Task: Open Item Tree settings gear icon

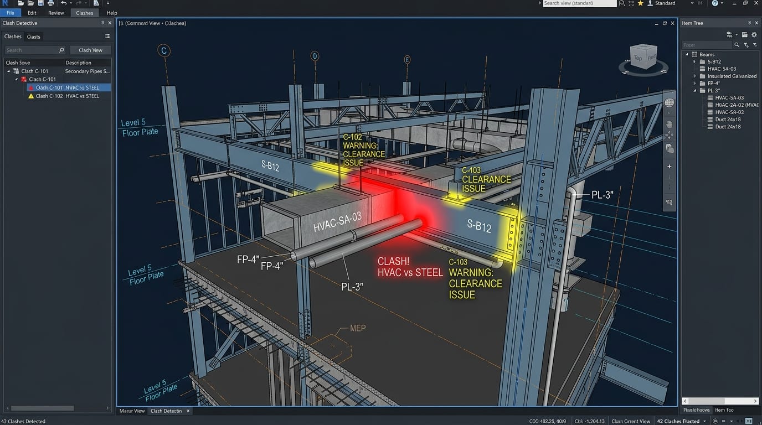Action: (754, 34)
